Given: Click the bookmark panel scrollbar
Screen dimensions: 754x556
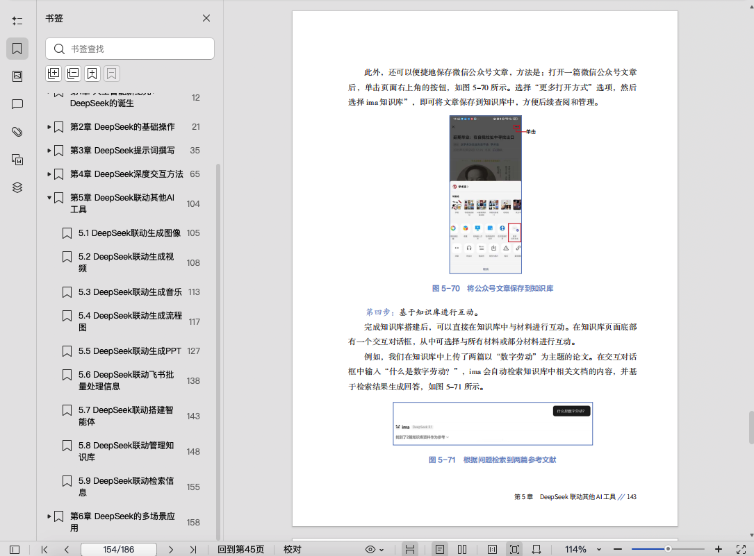Looking at the screenshot, I should click(218, 352).
